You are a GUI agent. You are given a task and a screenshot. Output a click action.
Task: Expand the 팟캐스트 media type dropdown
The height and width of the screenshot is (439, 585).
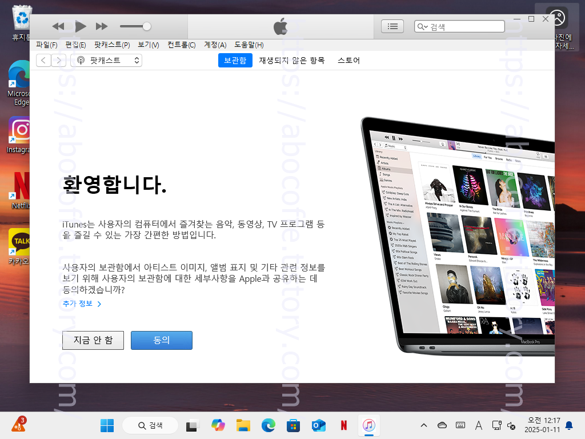click(x=106, y=60)
